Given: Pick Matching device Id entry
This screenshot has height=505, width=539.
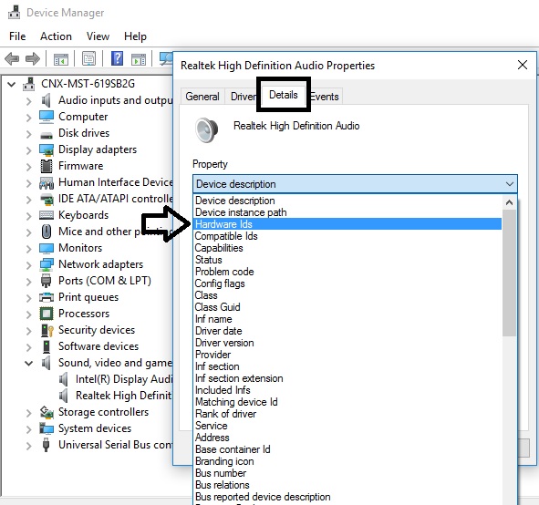Looking at the screenshot, I should (x=347, y=402).
